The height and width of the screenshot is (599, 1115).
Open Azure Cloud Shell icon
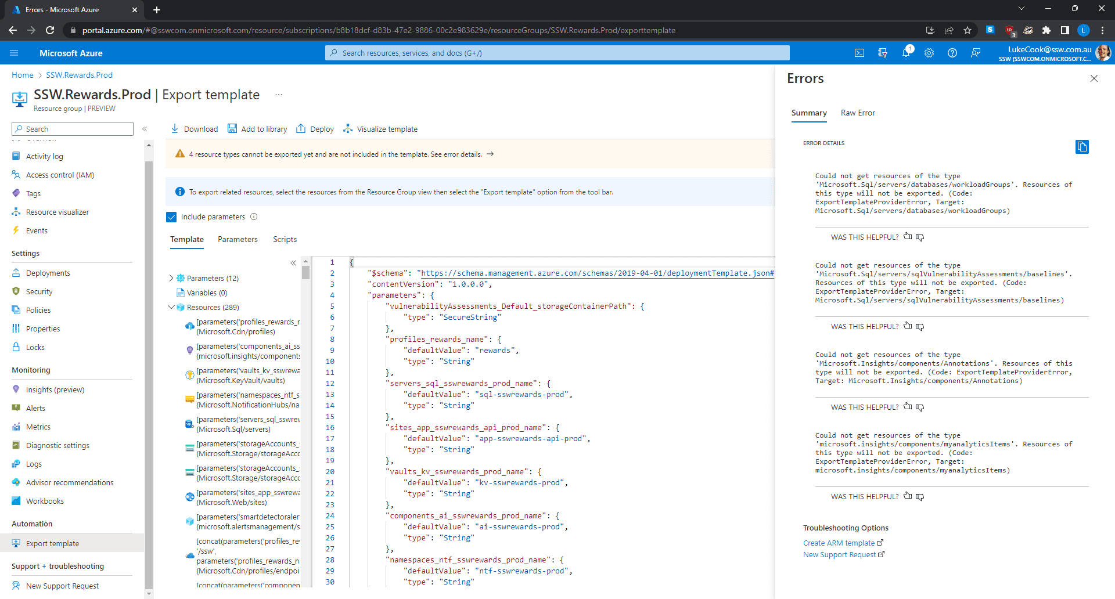coord(859,53)
